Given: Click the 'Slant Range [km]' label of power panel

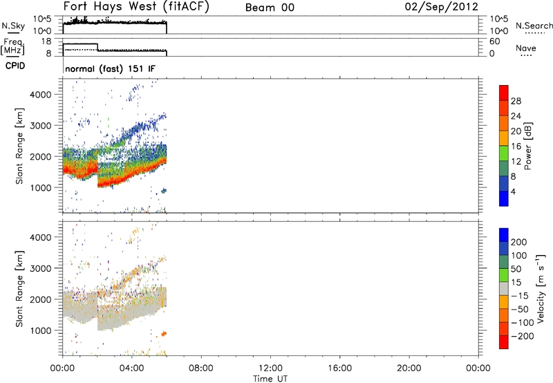Looking at the screenshot, I should click(x=19, y=146).
